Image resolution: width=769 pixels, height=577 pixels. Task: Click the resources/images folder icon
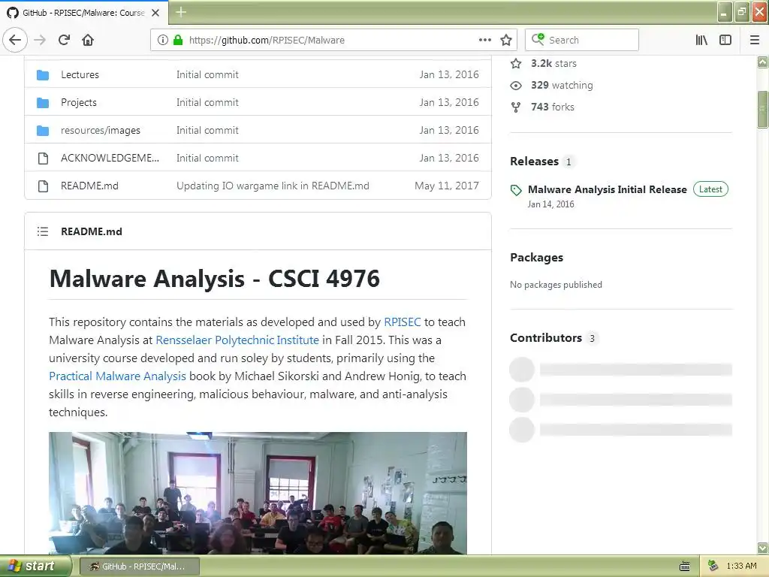(43, 130)
